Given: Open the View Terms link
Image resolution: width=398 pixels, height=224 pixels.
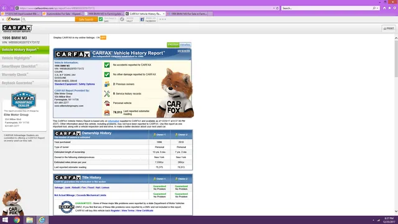Looking at the screenshot, I should pos(127,210).
